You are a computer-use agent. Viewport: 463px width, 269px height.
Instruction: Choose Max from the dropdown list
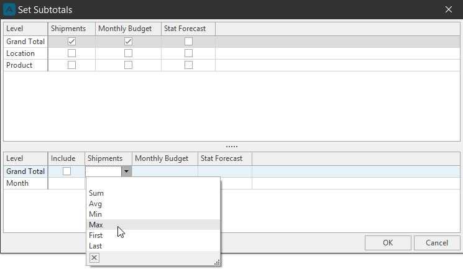pyautogui.click(x=154, y=225)
